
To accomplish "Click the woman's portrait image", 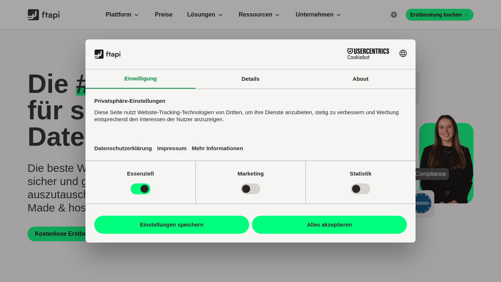I will point(446,159).
